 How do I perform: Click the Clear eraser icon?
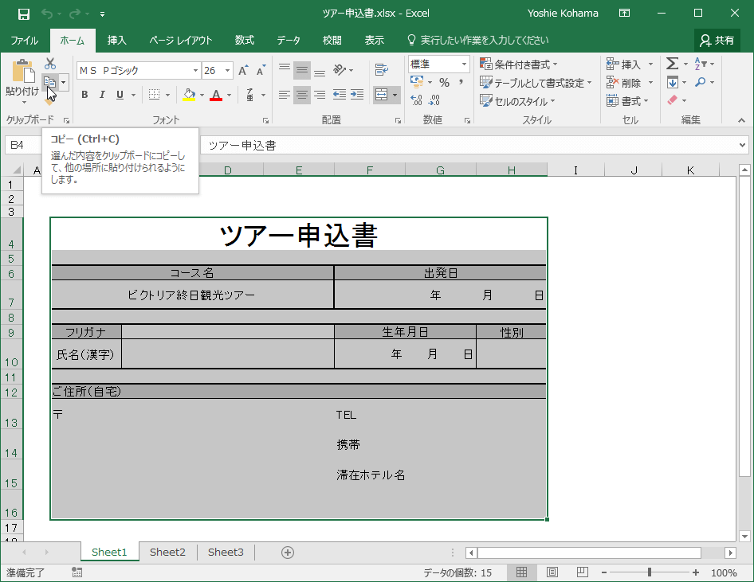(672, 100)
